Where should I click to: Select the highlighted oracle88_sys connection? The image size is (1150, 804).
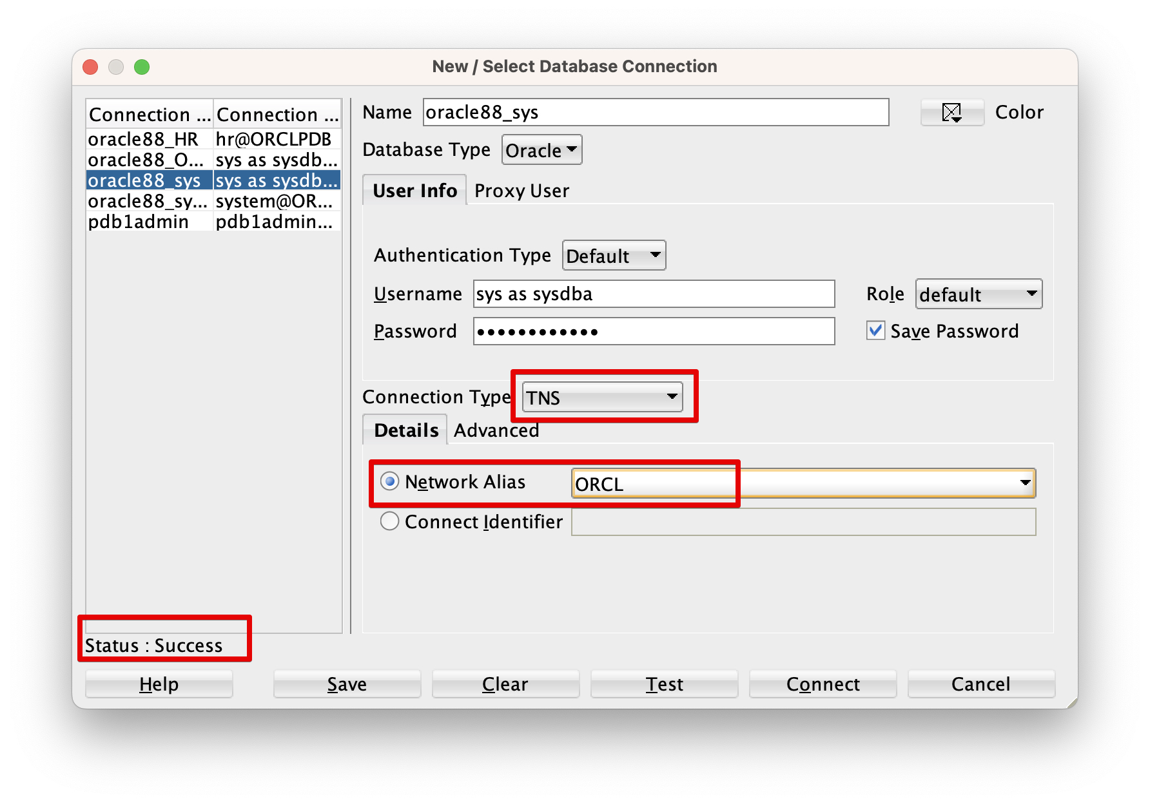(x=150, y=180)
